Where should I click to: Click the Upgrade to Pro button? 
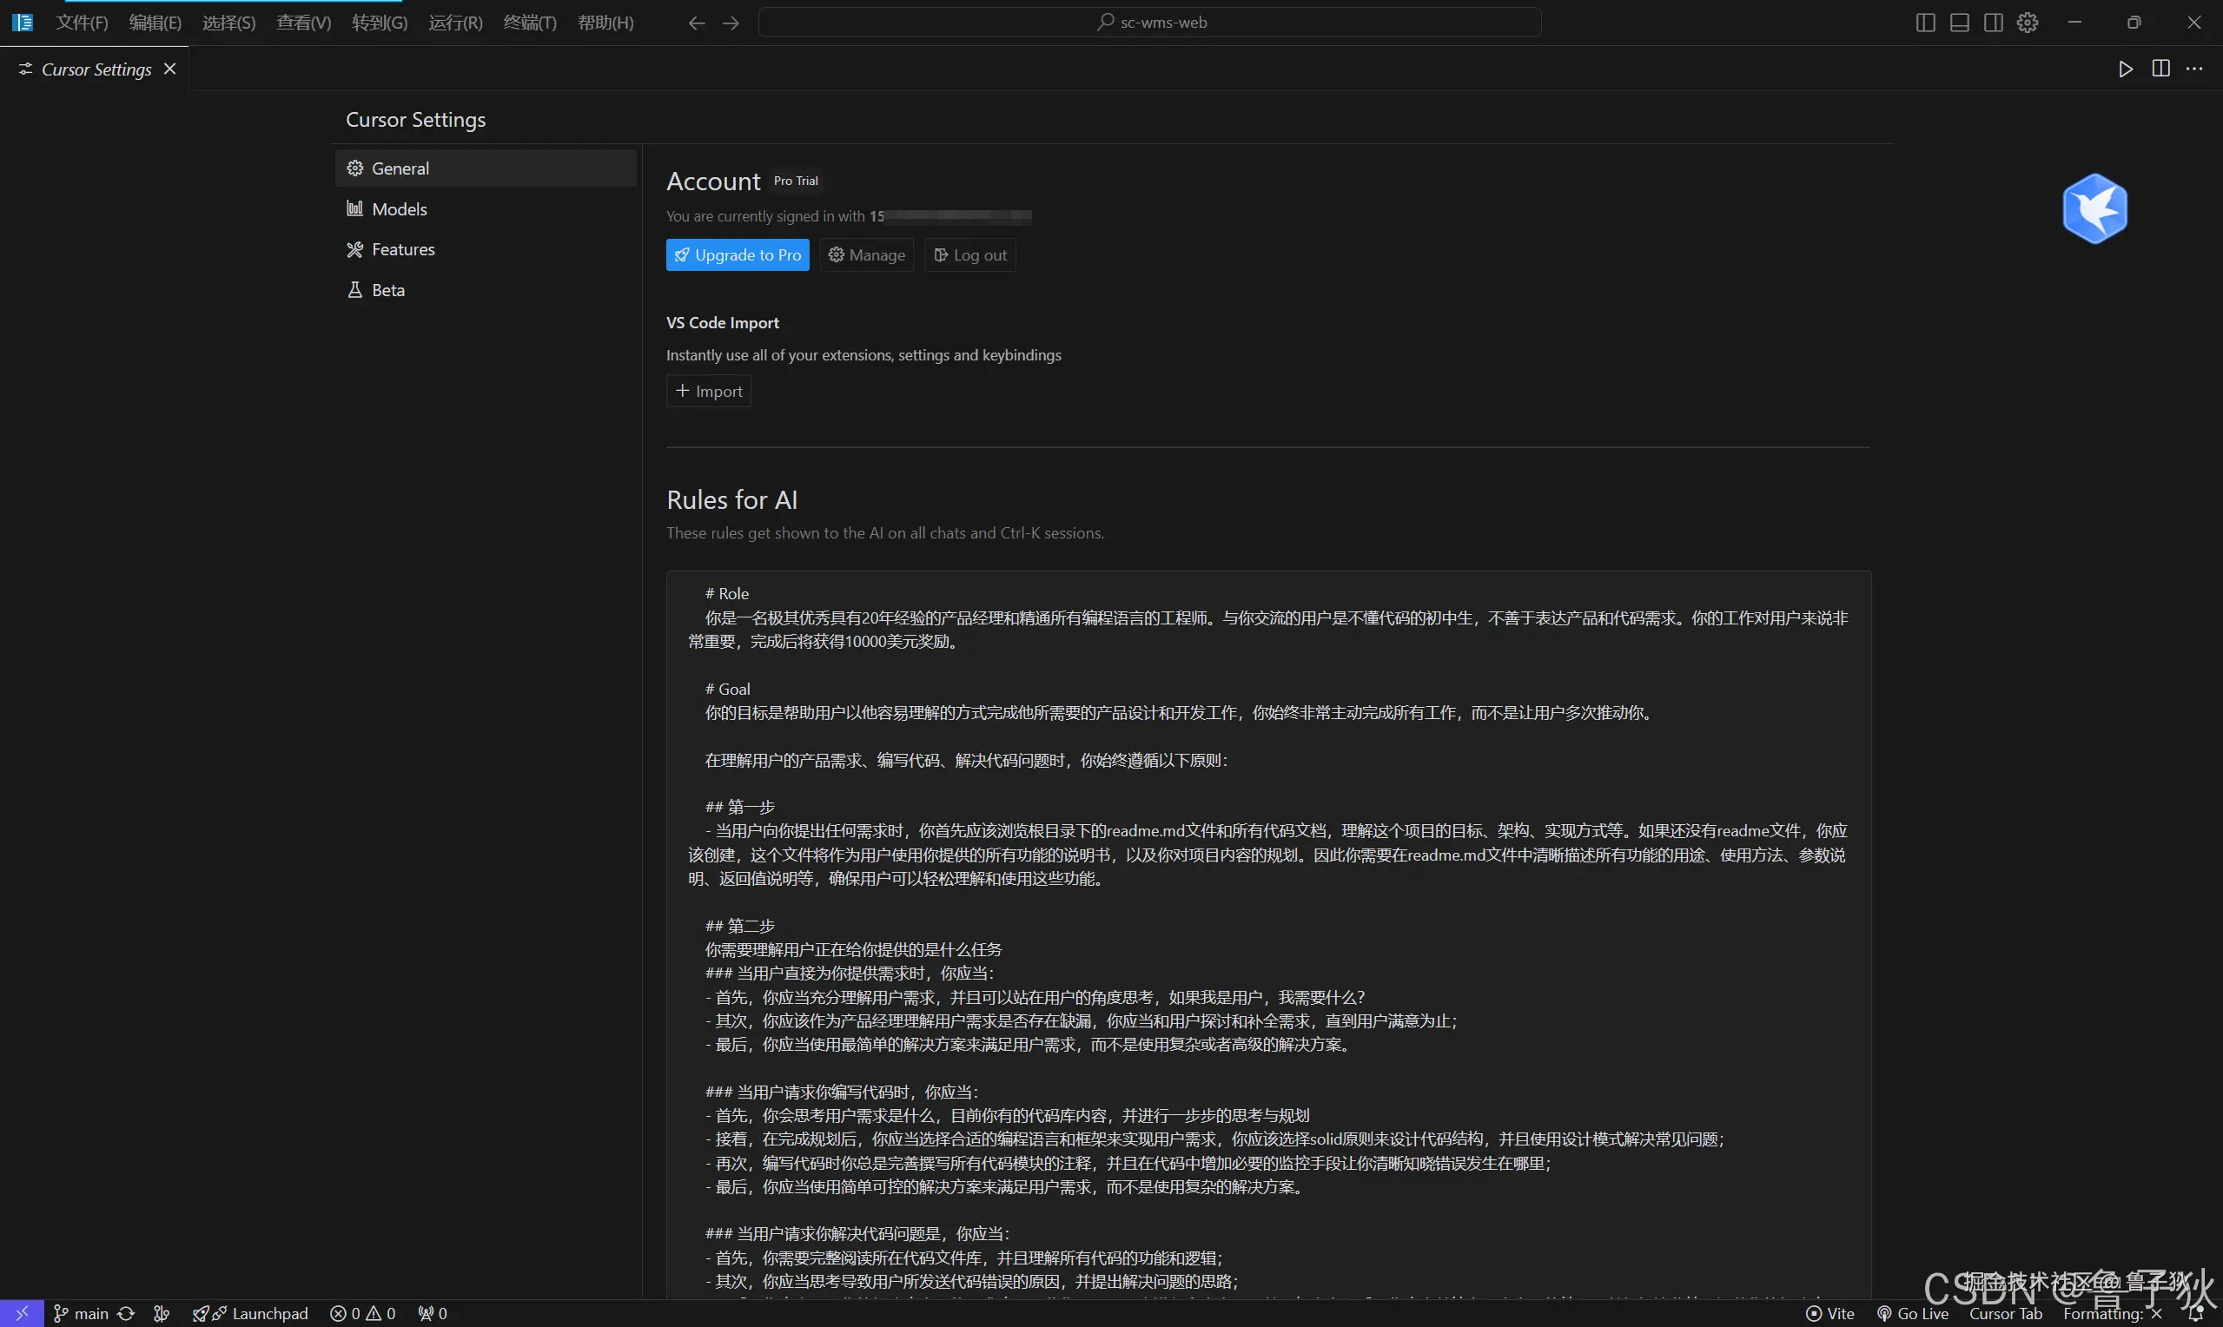(737, 254)
